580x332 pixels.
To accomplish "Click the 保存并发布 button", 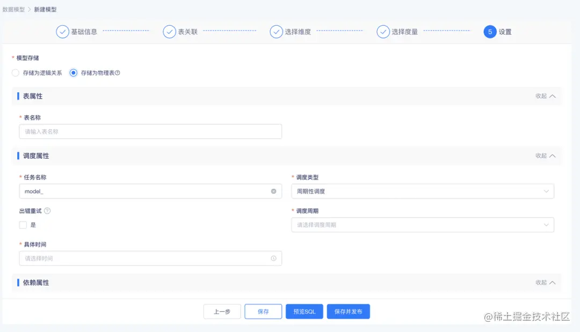I will [349, 312].
